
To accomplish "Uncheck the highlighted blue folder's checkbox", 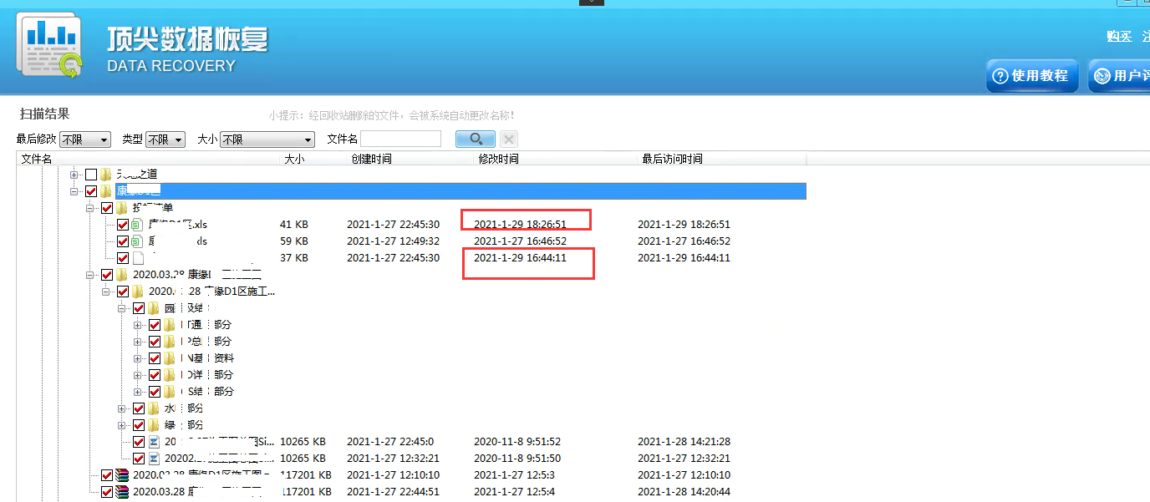I will tap(91, 191).
